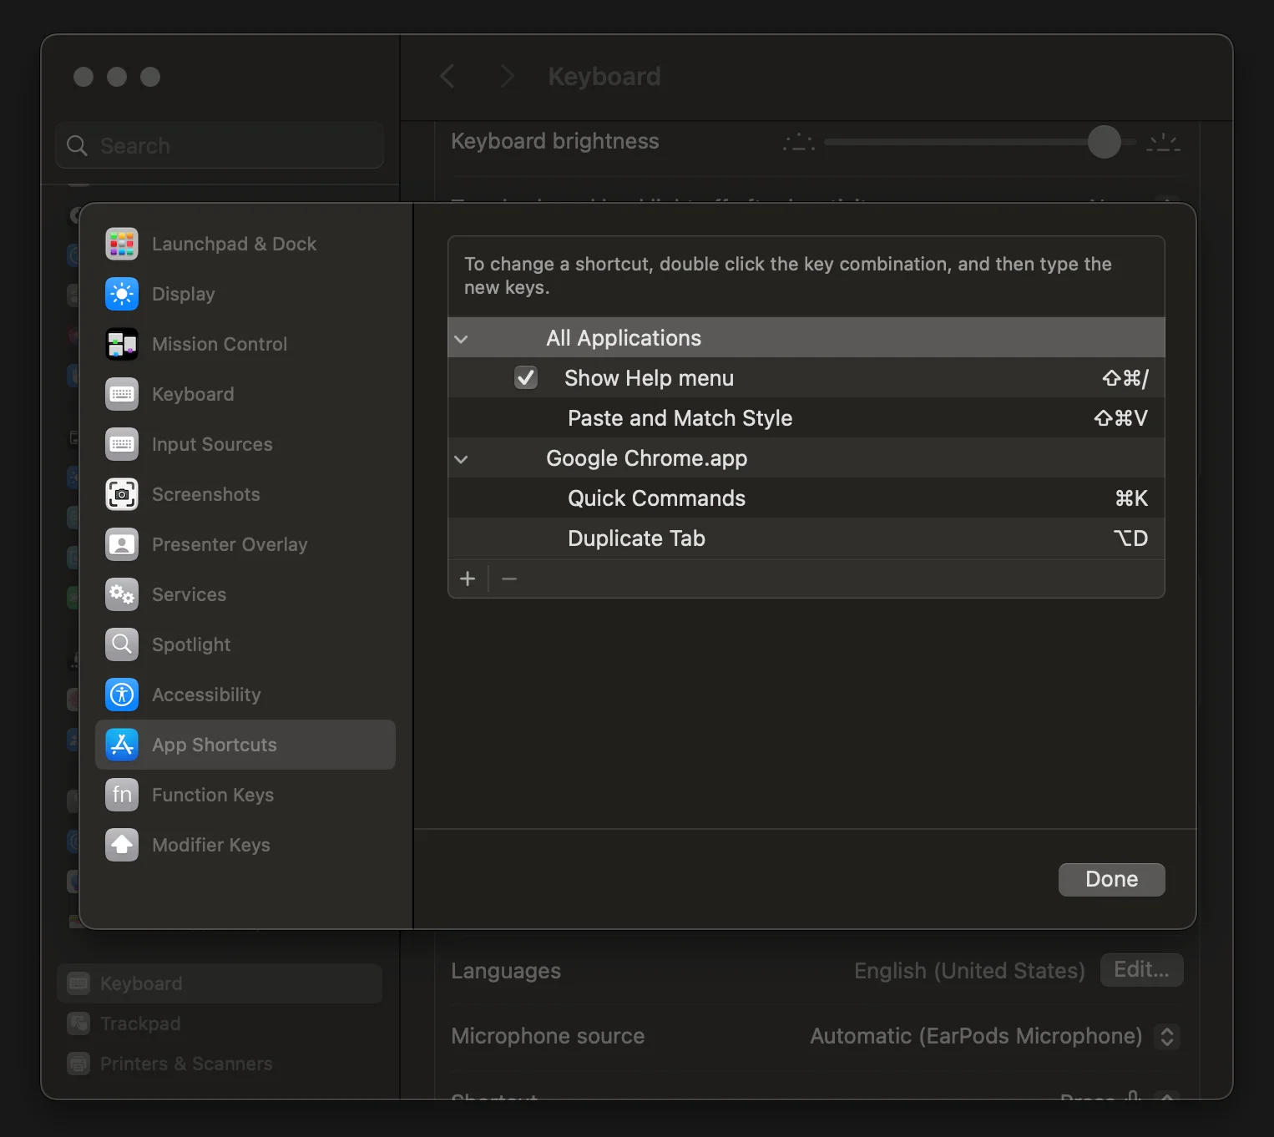
Task: Select the Accessibility icon
Action: coord(122,695)
